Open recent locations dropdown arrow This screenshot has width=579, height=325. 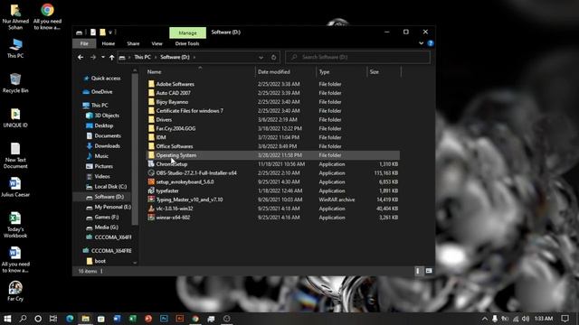(x=102, y=57)
